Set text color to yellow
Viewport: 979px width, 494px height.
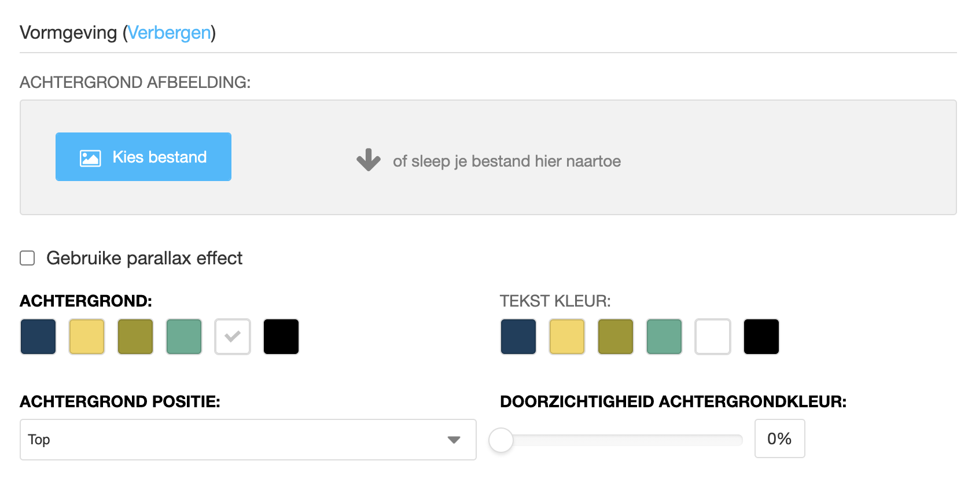tap(567, 337)
